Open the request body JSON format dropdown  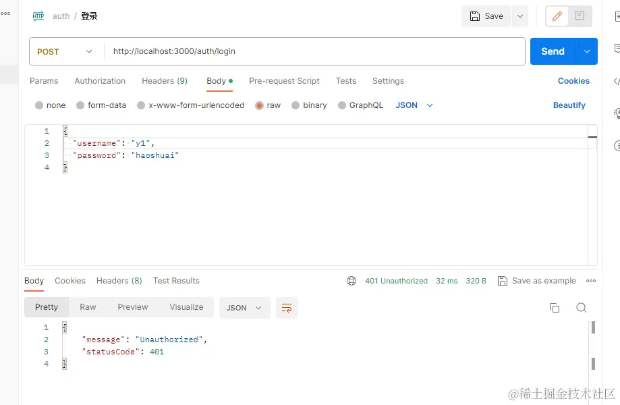(414, 105)
